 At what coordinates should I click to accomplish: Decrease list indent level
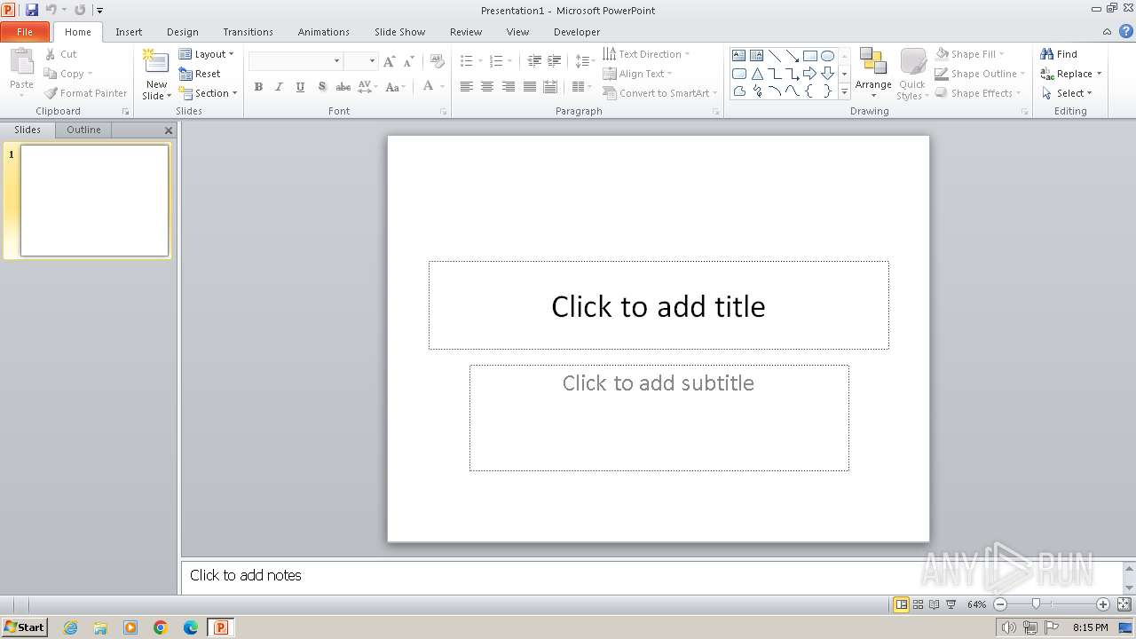click(x=533, y=61)
